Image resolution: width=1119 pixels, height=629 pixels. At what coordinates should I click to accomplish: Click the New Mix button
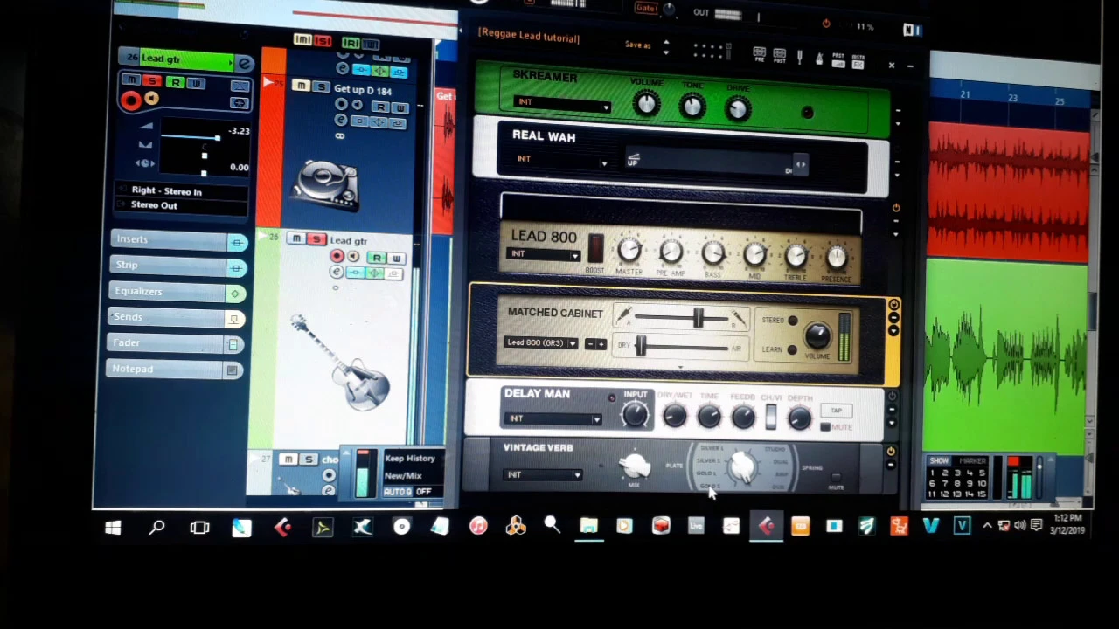pyautogui.click(x=404, y=476)
